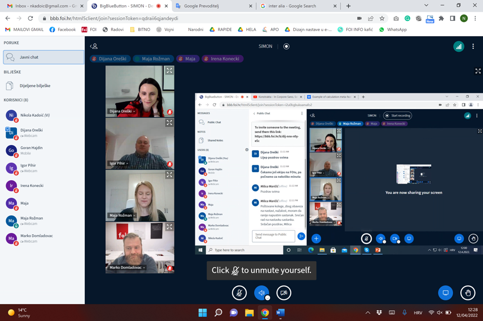Select user Goran Hajdin in list
The height and width of the screenshot is (321, 483).
pos(32,150)
